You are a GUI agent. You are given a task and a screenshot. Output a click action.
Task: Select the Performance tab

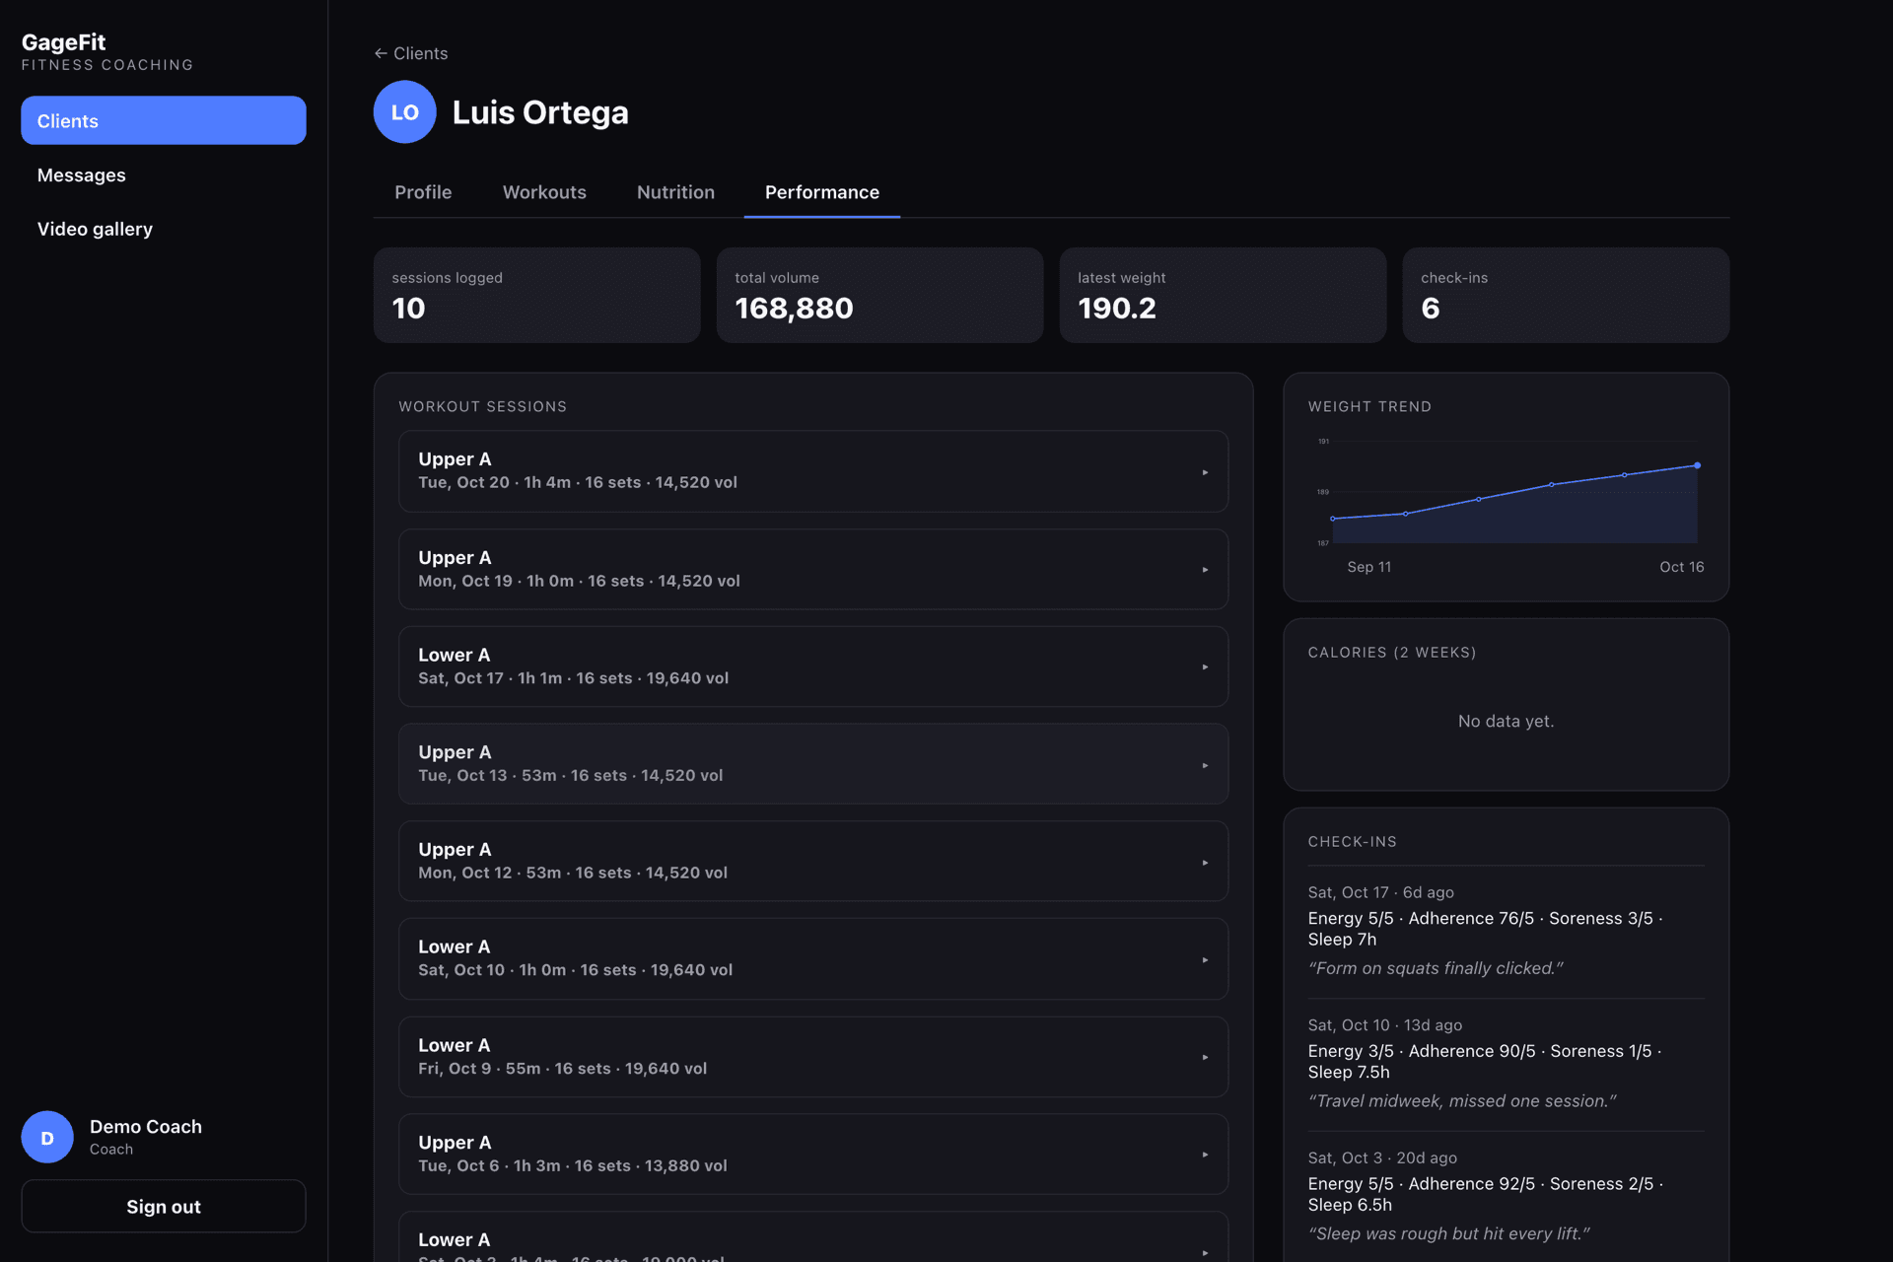pyautogui.click(x=822, y=192)
